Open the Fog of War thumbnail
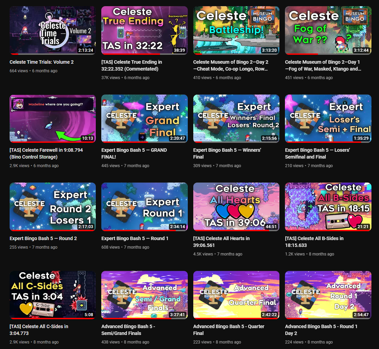 (328, 30)
